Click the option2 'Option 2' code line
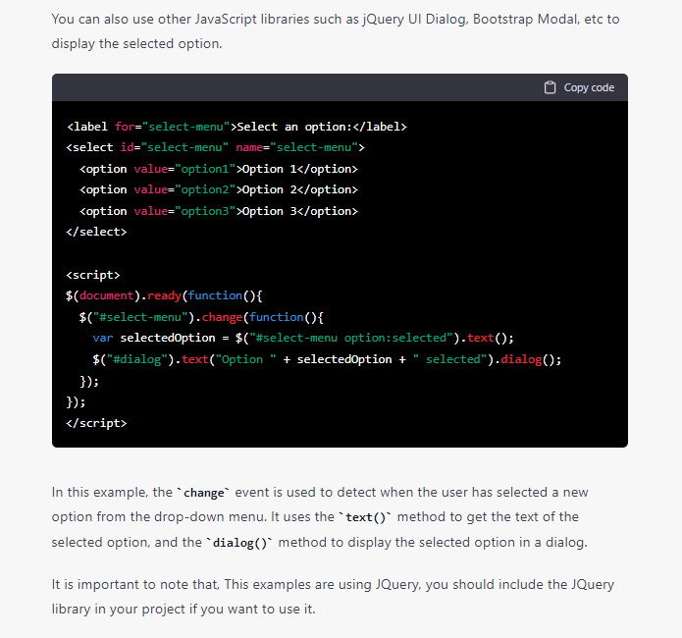Image resolution: width=682 pixels, height=638 pixels. 219,189
